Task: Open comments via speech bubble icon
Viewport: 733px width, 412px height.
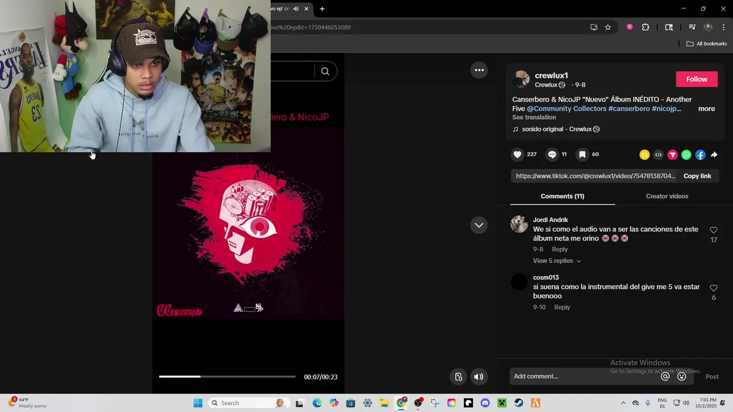Action: 552,154
